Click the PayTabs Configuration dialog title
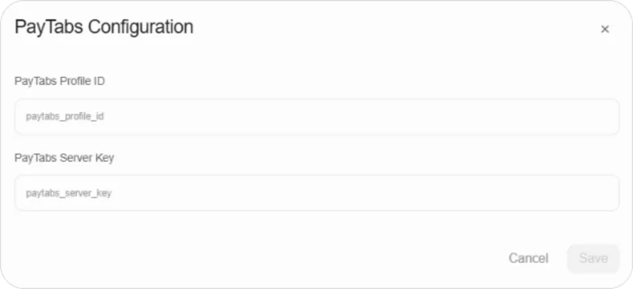 [x=104, y=27]
